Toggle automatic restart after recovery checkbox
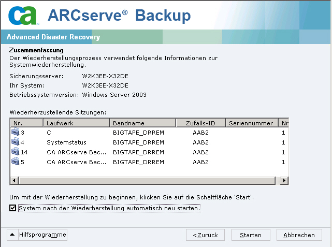Viewport: 332px width, 247px height. coord(13,208)
